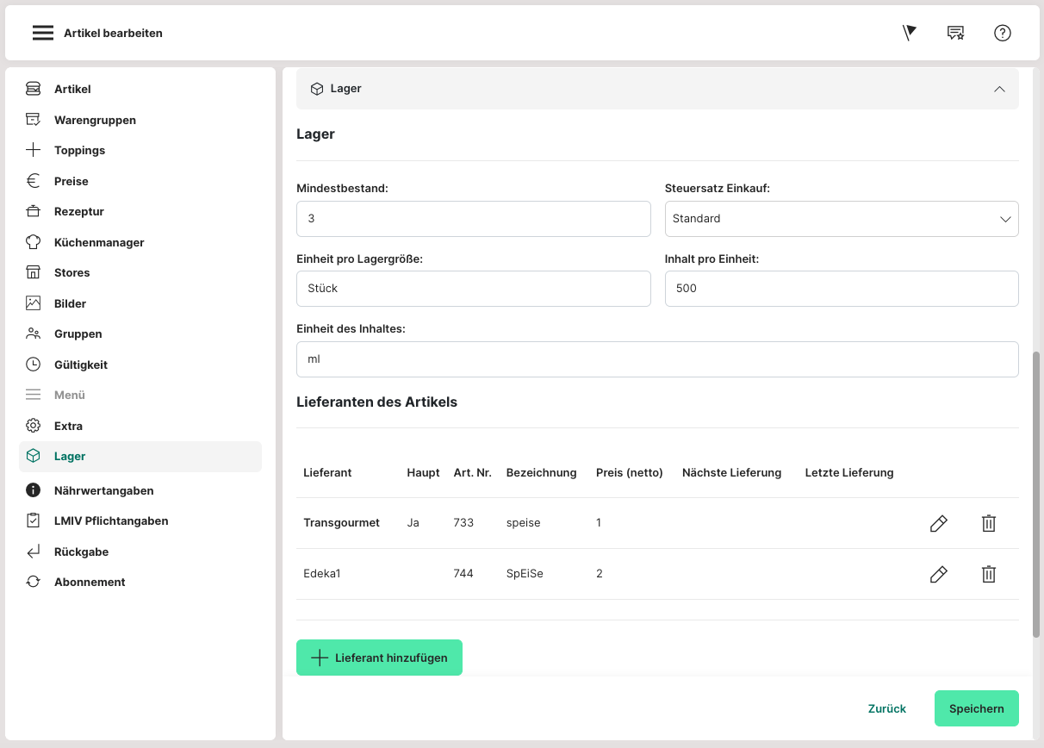
Task: Click the Lieferant hinzufügen button
Action: click(x=379, y=658)
